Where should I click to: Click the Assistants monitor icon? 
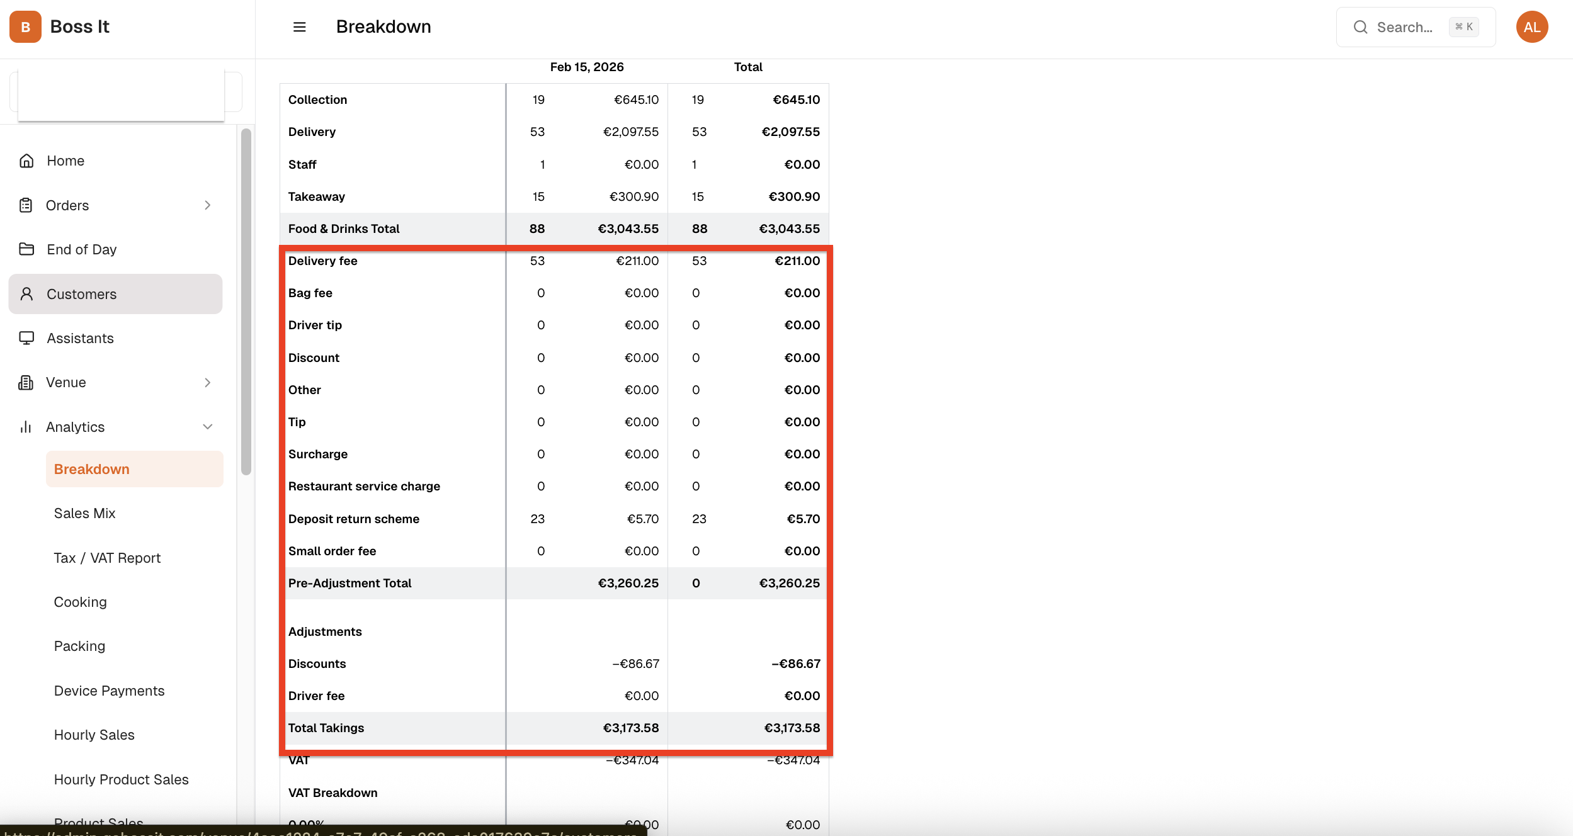pyautogui.click(x=26, y=338)
